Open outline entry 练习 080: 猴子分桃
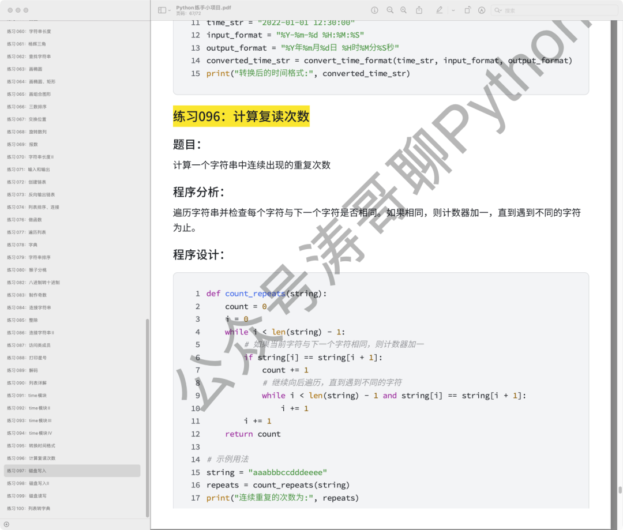The image size is (623, 530). (27, 270)
